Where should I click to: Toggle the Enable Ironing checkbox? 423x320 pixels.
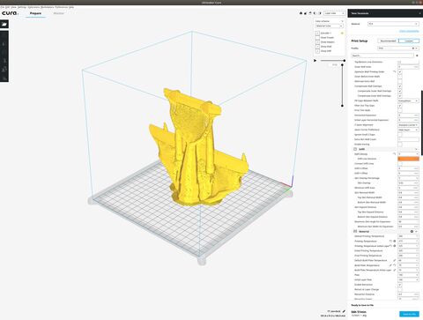[x=400, y=145]
